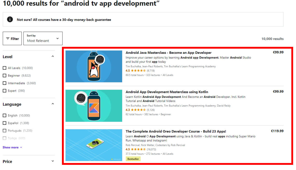Open Android Oreo Developer Course thumbnail

(x=94, y=145)
